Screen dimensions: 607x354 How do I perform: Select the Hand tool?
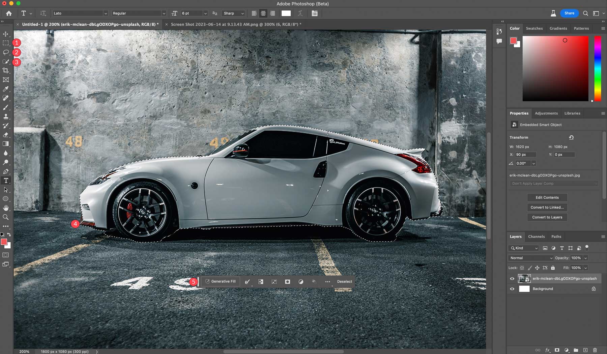pos(6,208)
